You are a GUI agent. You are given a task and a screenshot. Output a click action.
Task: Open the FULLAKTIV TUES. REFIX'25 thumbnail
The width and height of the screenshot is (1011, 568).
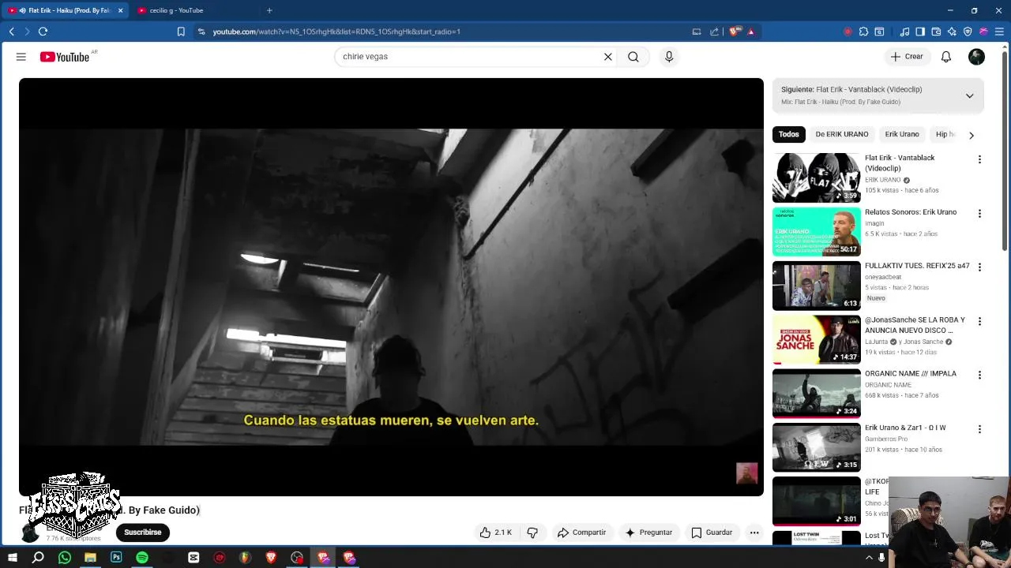click(x=816, y=286)
